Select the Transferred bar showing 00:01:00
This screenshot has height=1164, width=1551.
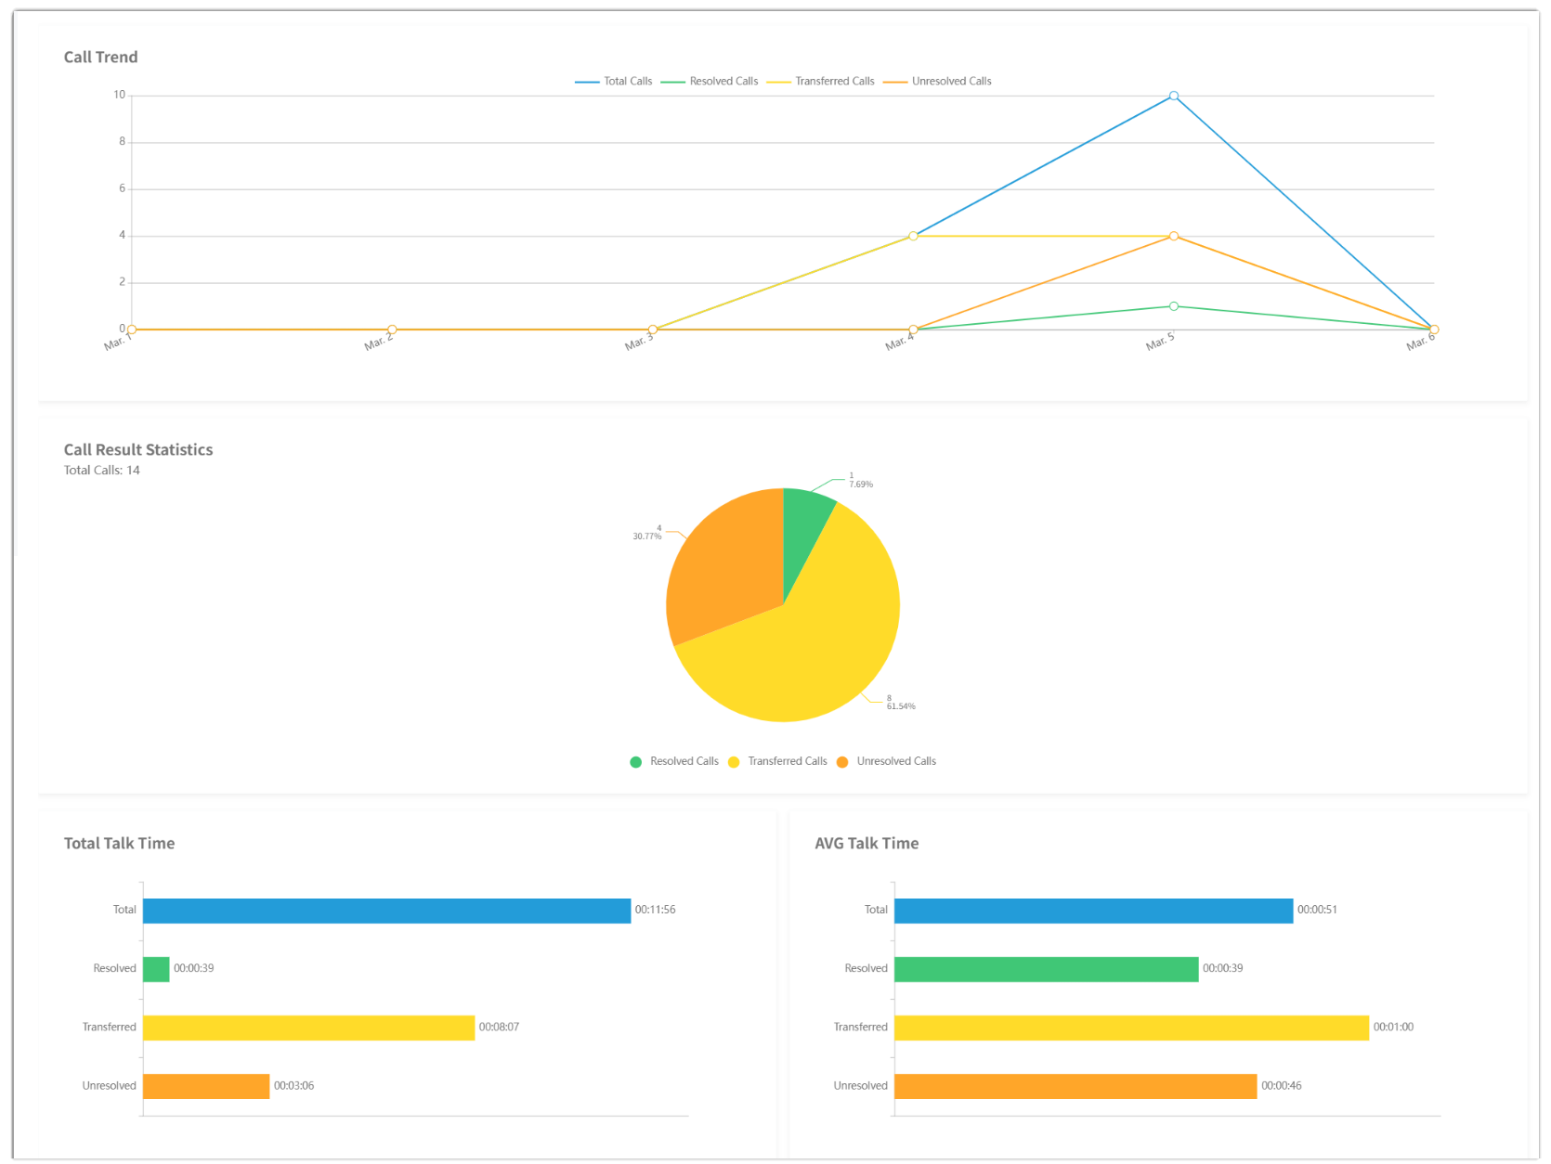point(1131,1028)
